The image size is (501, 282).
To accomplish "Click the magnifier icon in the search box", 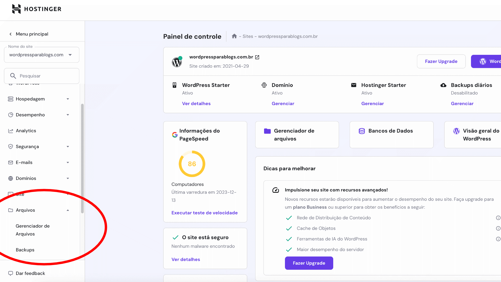I will click(x=13, y=76).
